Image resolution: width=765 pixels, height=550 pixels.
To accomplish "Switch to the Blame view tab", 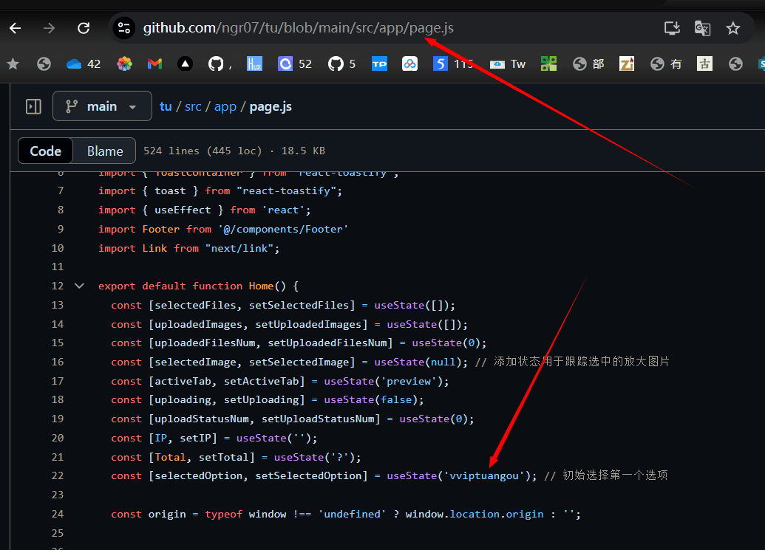I will [x=105, y=151].
